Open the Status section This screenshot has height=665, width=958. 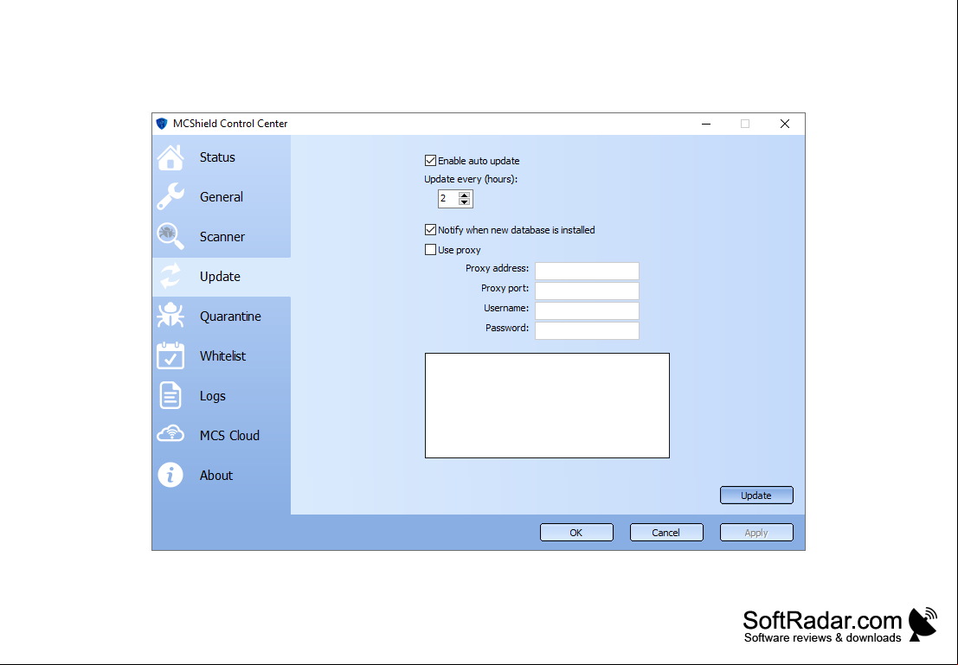click(222, 157)
